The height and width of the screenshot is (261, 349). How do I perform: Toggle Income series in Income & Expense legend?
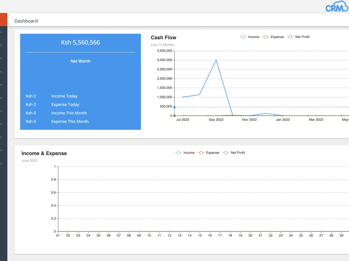point(185,153)
